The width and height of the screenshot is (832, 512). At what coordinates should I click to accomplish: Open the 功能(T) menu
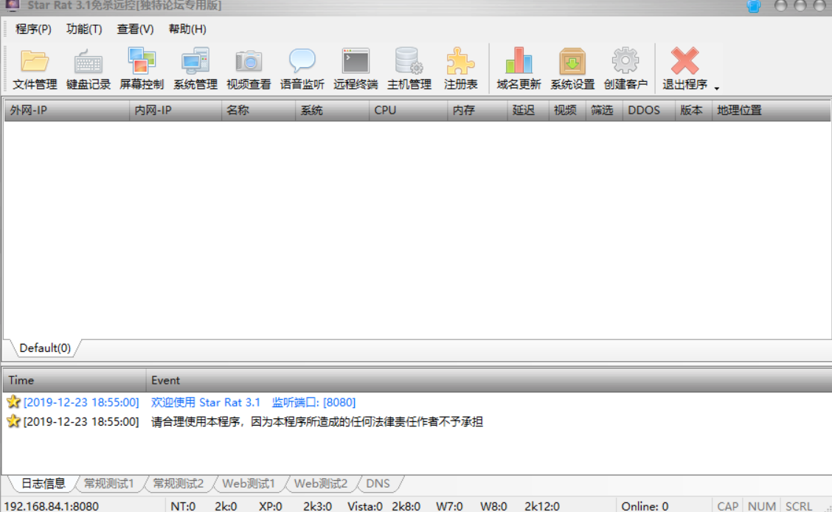point(84,30)
